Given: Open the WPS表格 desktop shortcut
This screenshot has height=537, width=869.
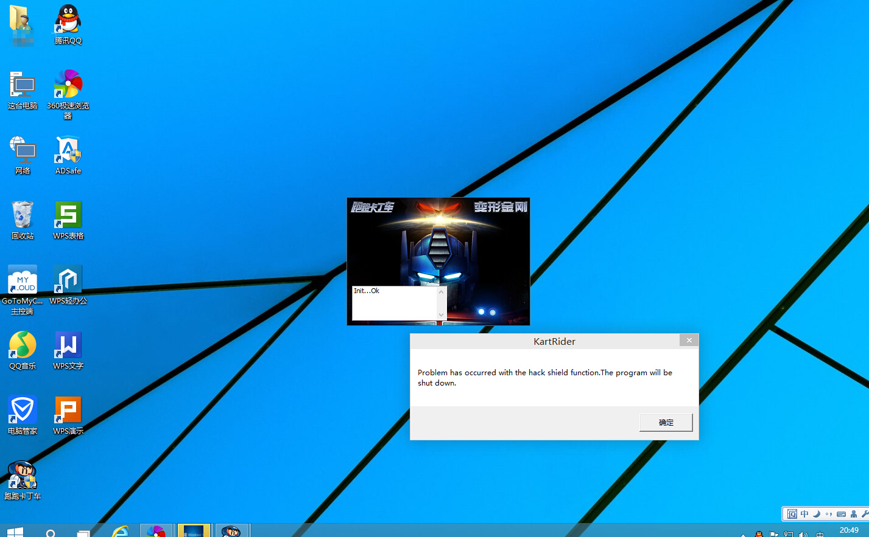Looking at the screenshot, I should 68,220.
